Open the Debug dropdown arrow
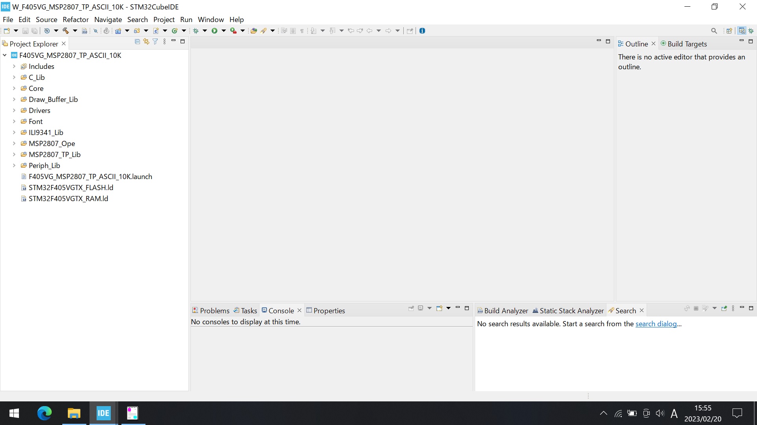 coord(205,31)
